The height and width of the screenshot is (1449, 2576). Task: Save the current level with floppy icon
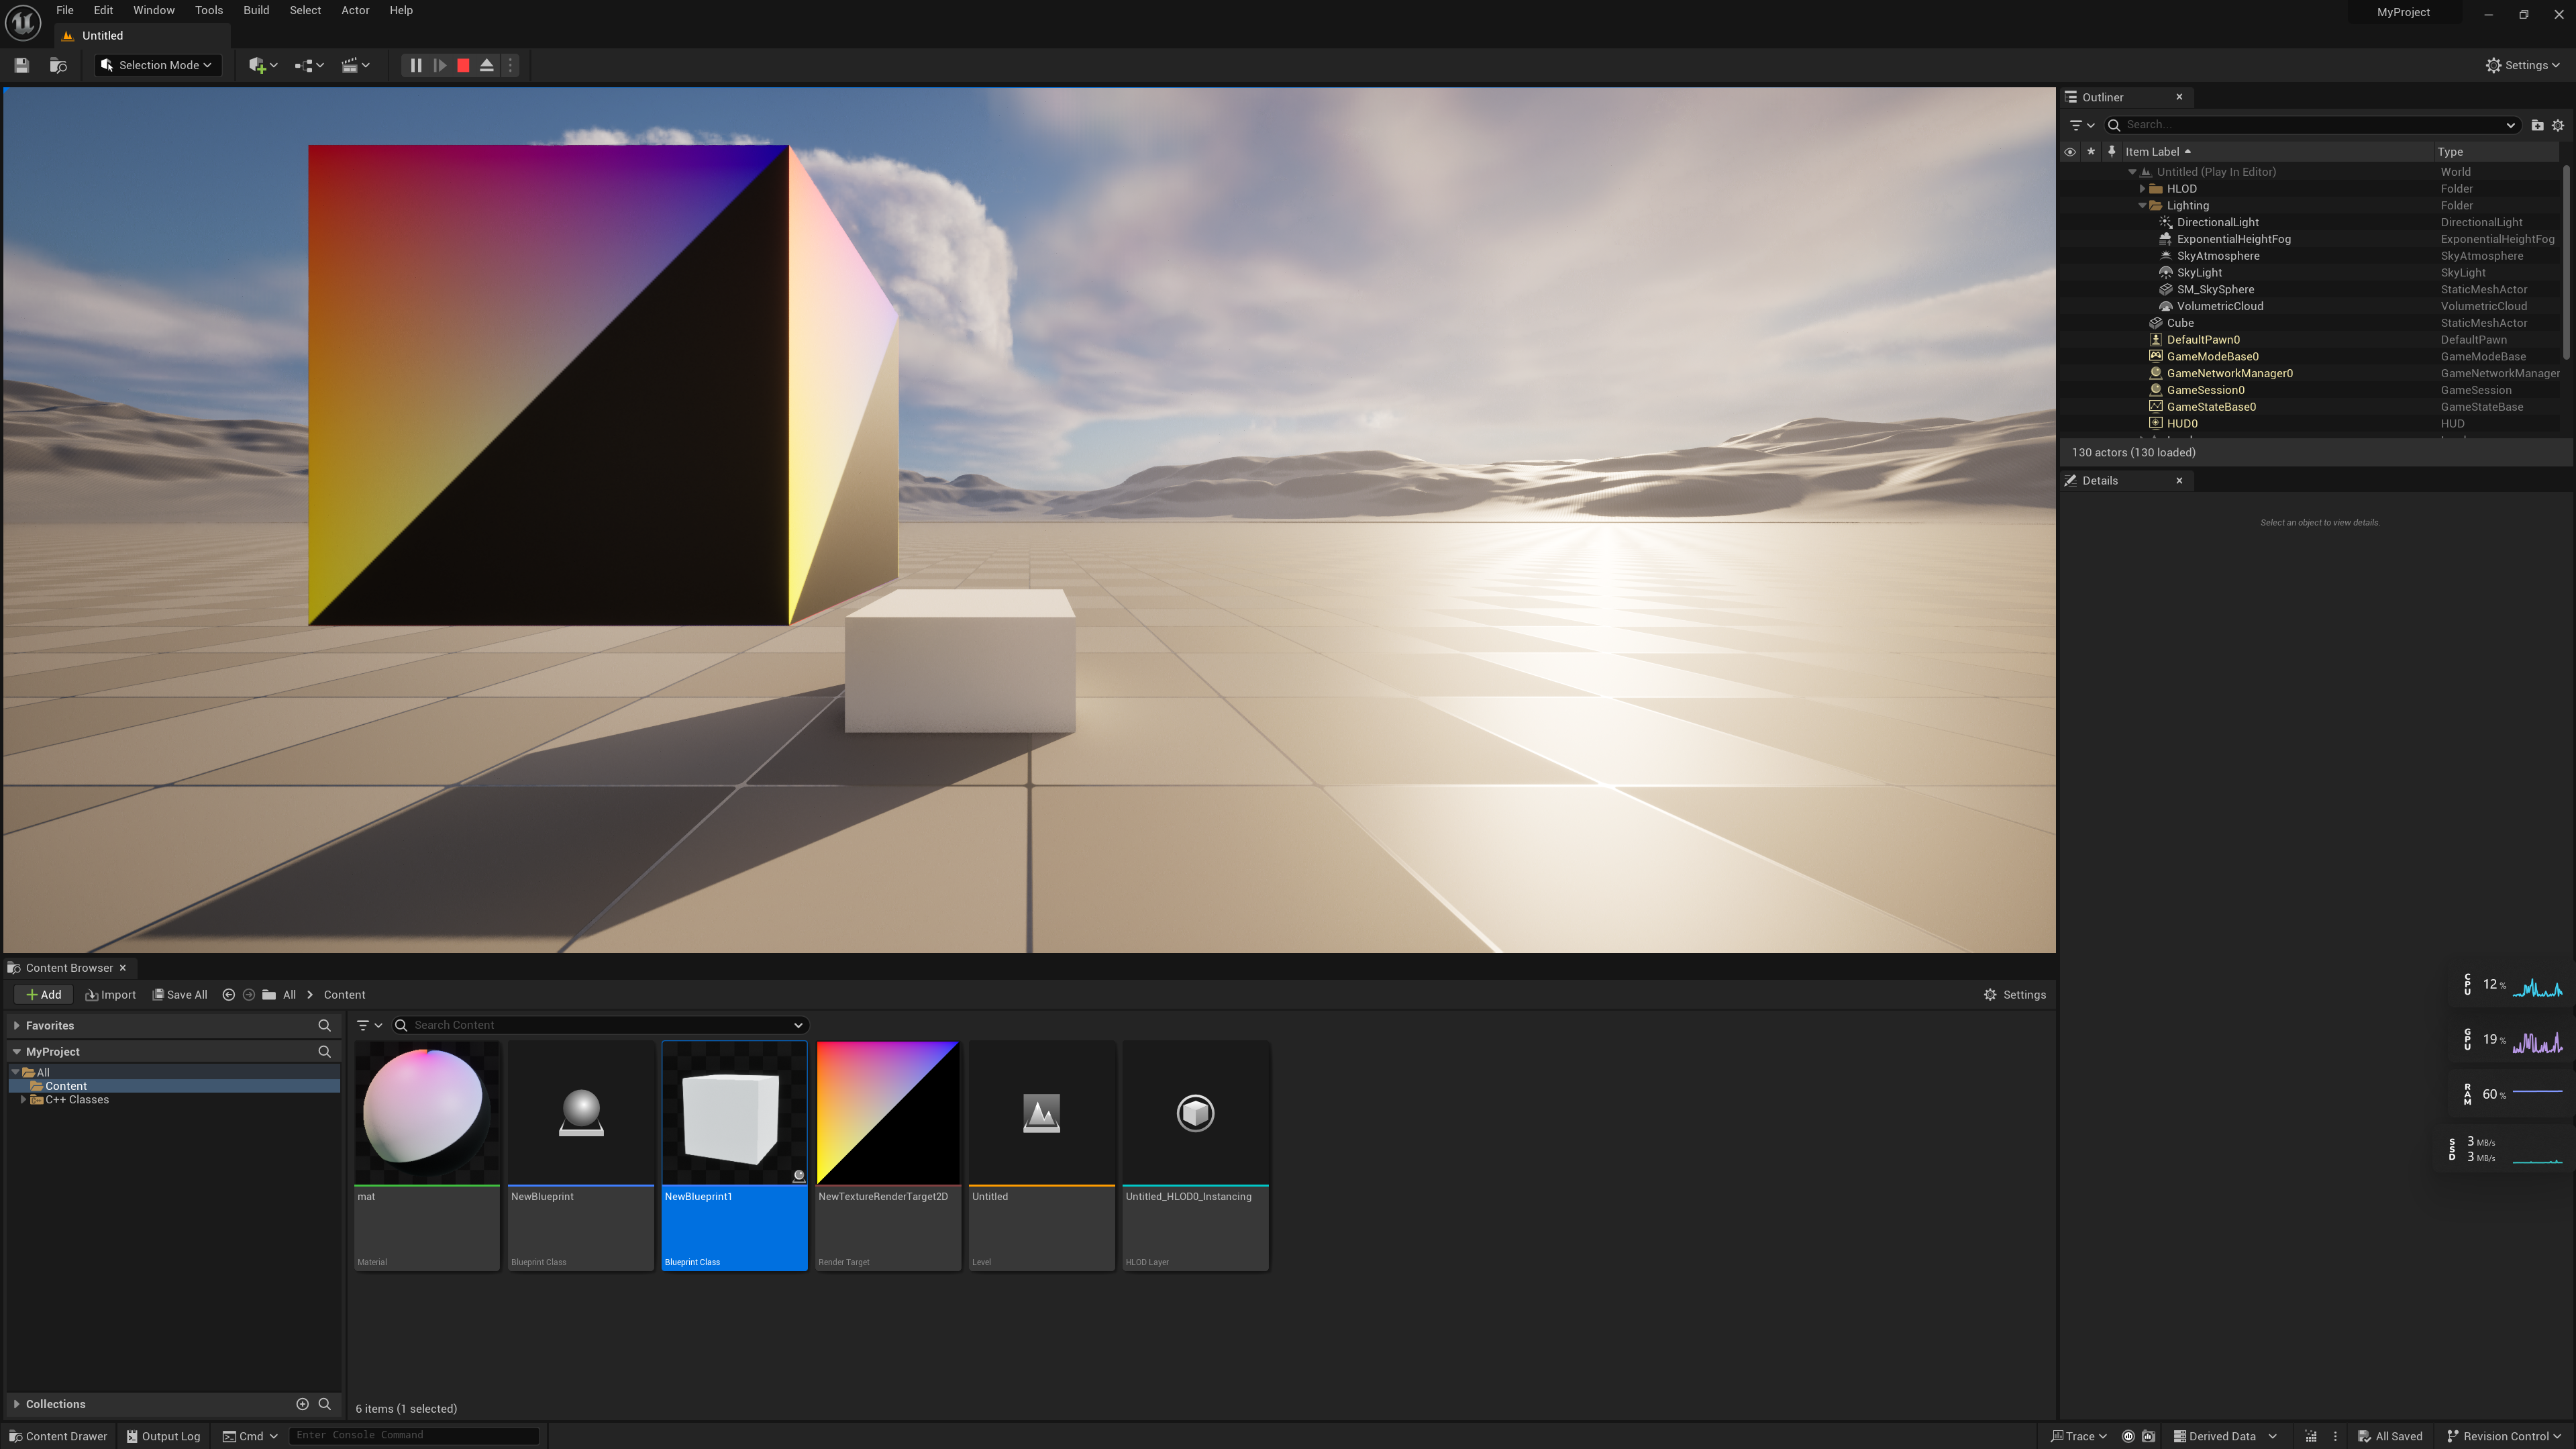click(21, 65)
